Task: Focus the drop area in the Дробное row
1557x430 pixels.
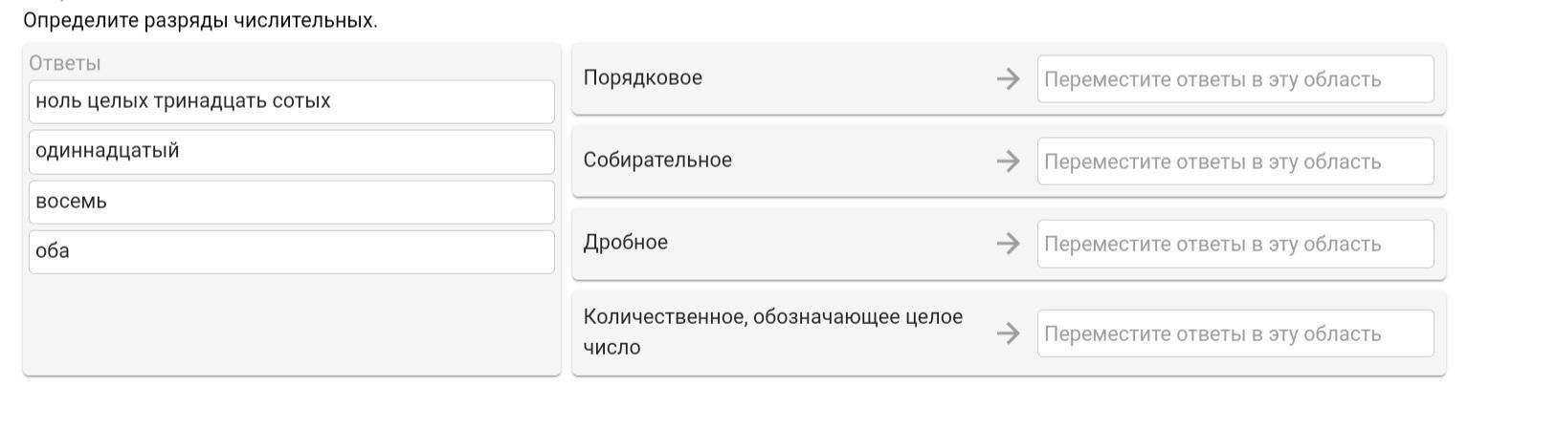Action: [x=1234, y=244]
